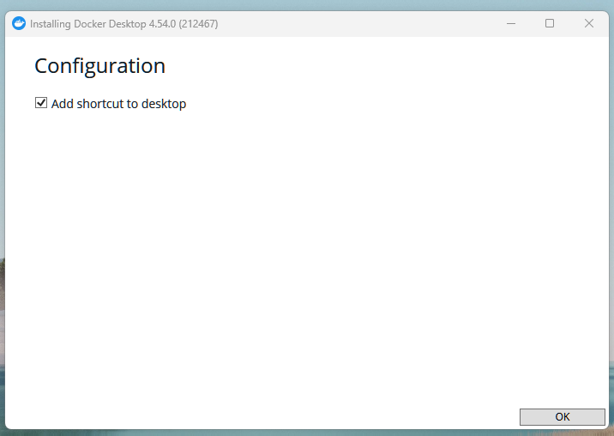Image resolution: width=614 pixels, height=436 pixels.
Task: Click the dash minimize icon in title bar
Action: pyautogui.click(x=510, y=24)
